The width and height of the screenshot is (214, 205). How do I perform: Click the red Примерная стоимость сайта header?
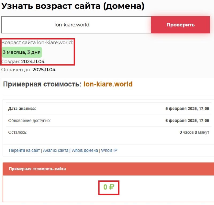37,169
